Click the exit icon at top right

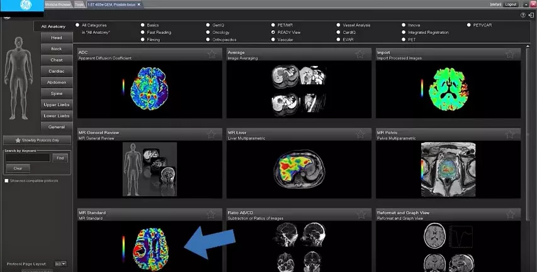click(531, 15)
